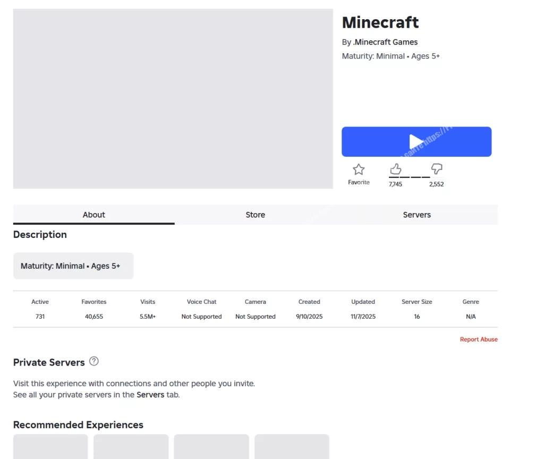Click the maturity rating below the creator name
Viewport: 544px width, 459px height.
click(x=390, y=56)
